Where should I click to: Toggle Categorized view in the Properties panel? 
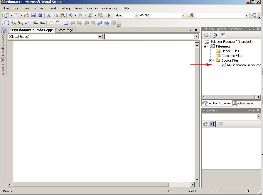pyautogui.click(x=205, y=124)
